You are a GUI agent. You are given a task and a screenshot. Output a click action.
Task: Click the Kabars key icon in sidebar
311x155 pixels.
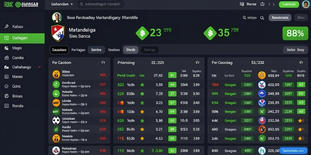click(7, 27)
